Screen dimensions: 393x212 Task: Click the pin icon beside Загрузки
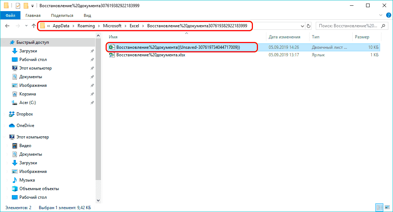(x=92, y=51)
